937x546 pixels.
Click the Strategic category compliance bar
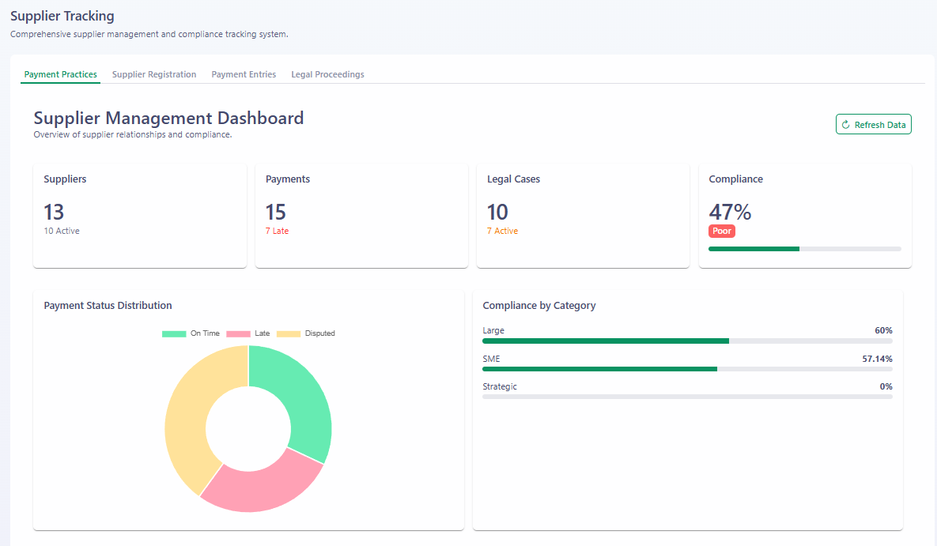pyautogui.click(x=687, y=397)
